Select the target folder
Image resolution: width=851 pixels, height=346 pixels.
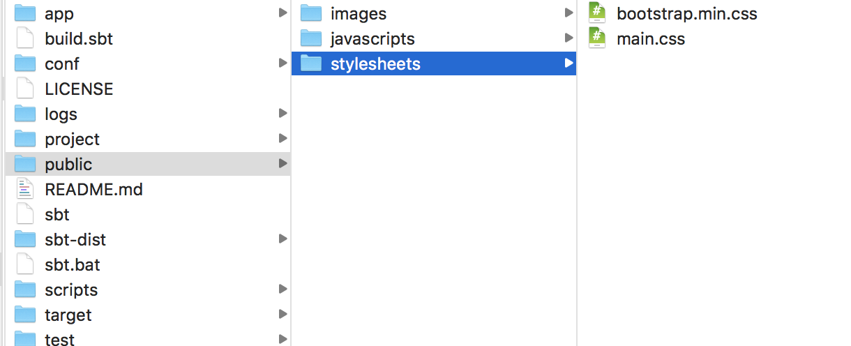click(148, 315)
